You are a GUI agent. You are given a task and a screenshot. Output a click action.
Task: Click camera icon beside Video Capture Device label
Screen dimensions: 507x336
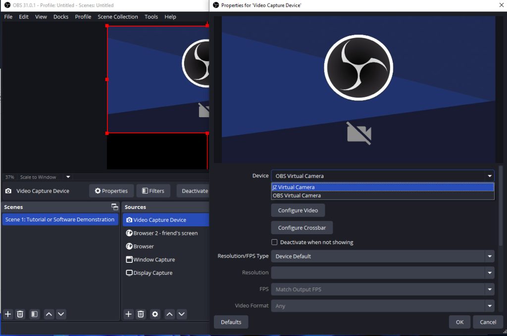coord(8,191)
